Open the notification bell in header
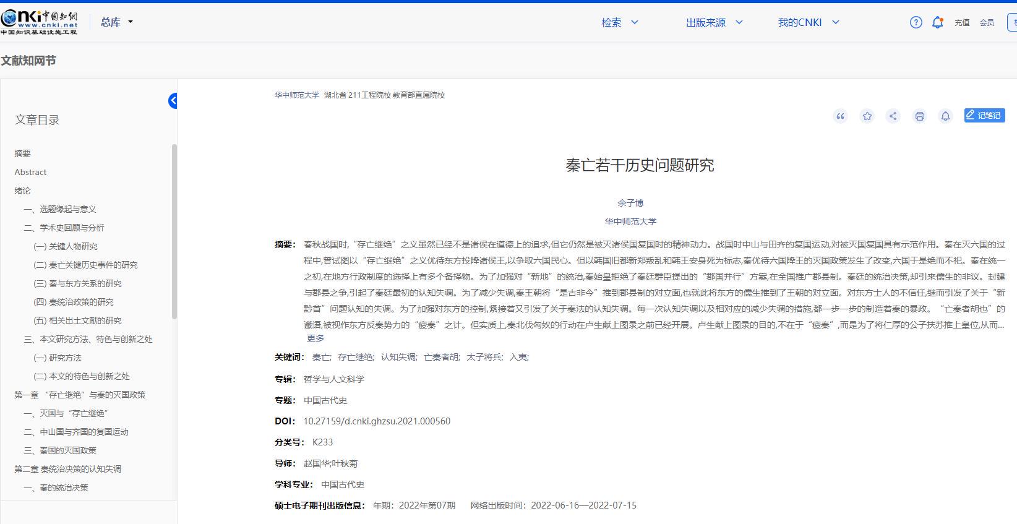The height and width of the screenshot is (524, 1017). point(938,22)
